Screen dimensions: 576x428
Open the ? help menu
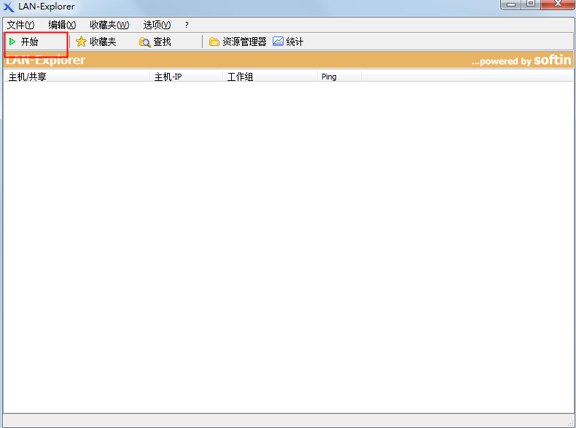pyautogui.click(x=187, y=25)
